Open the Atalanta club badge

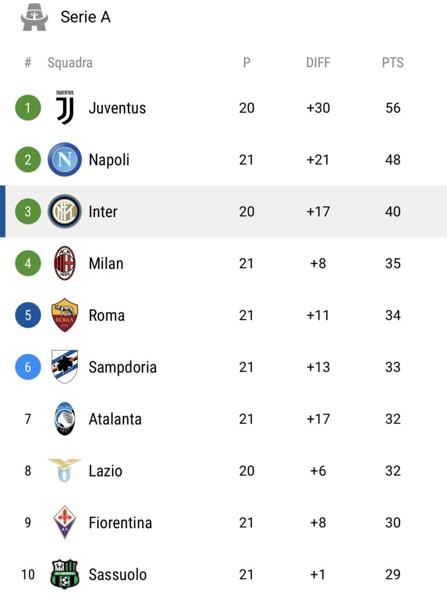65,419
